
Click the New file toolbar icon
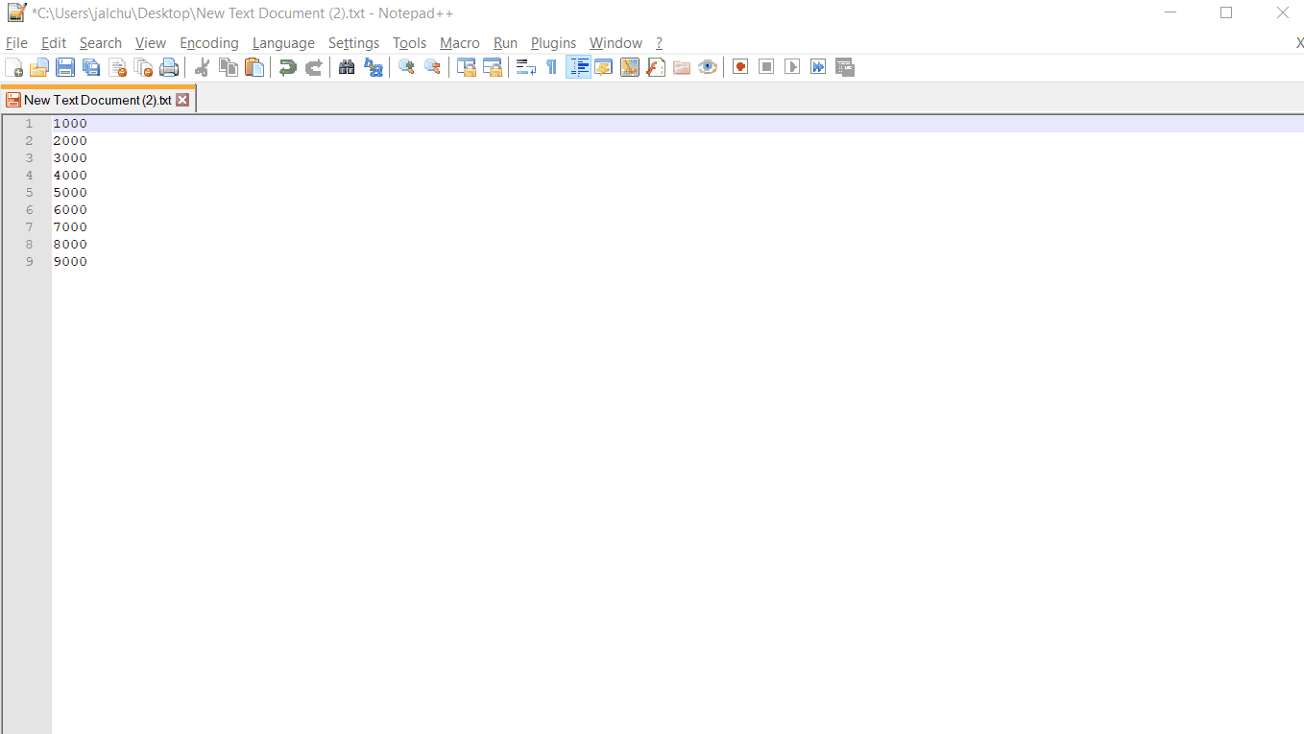click(14, 67)
